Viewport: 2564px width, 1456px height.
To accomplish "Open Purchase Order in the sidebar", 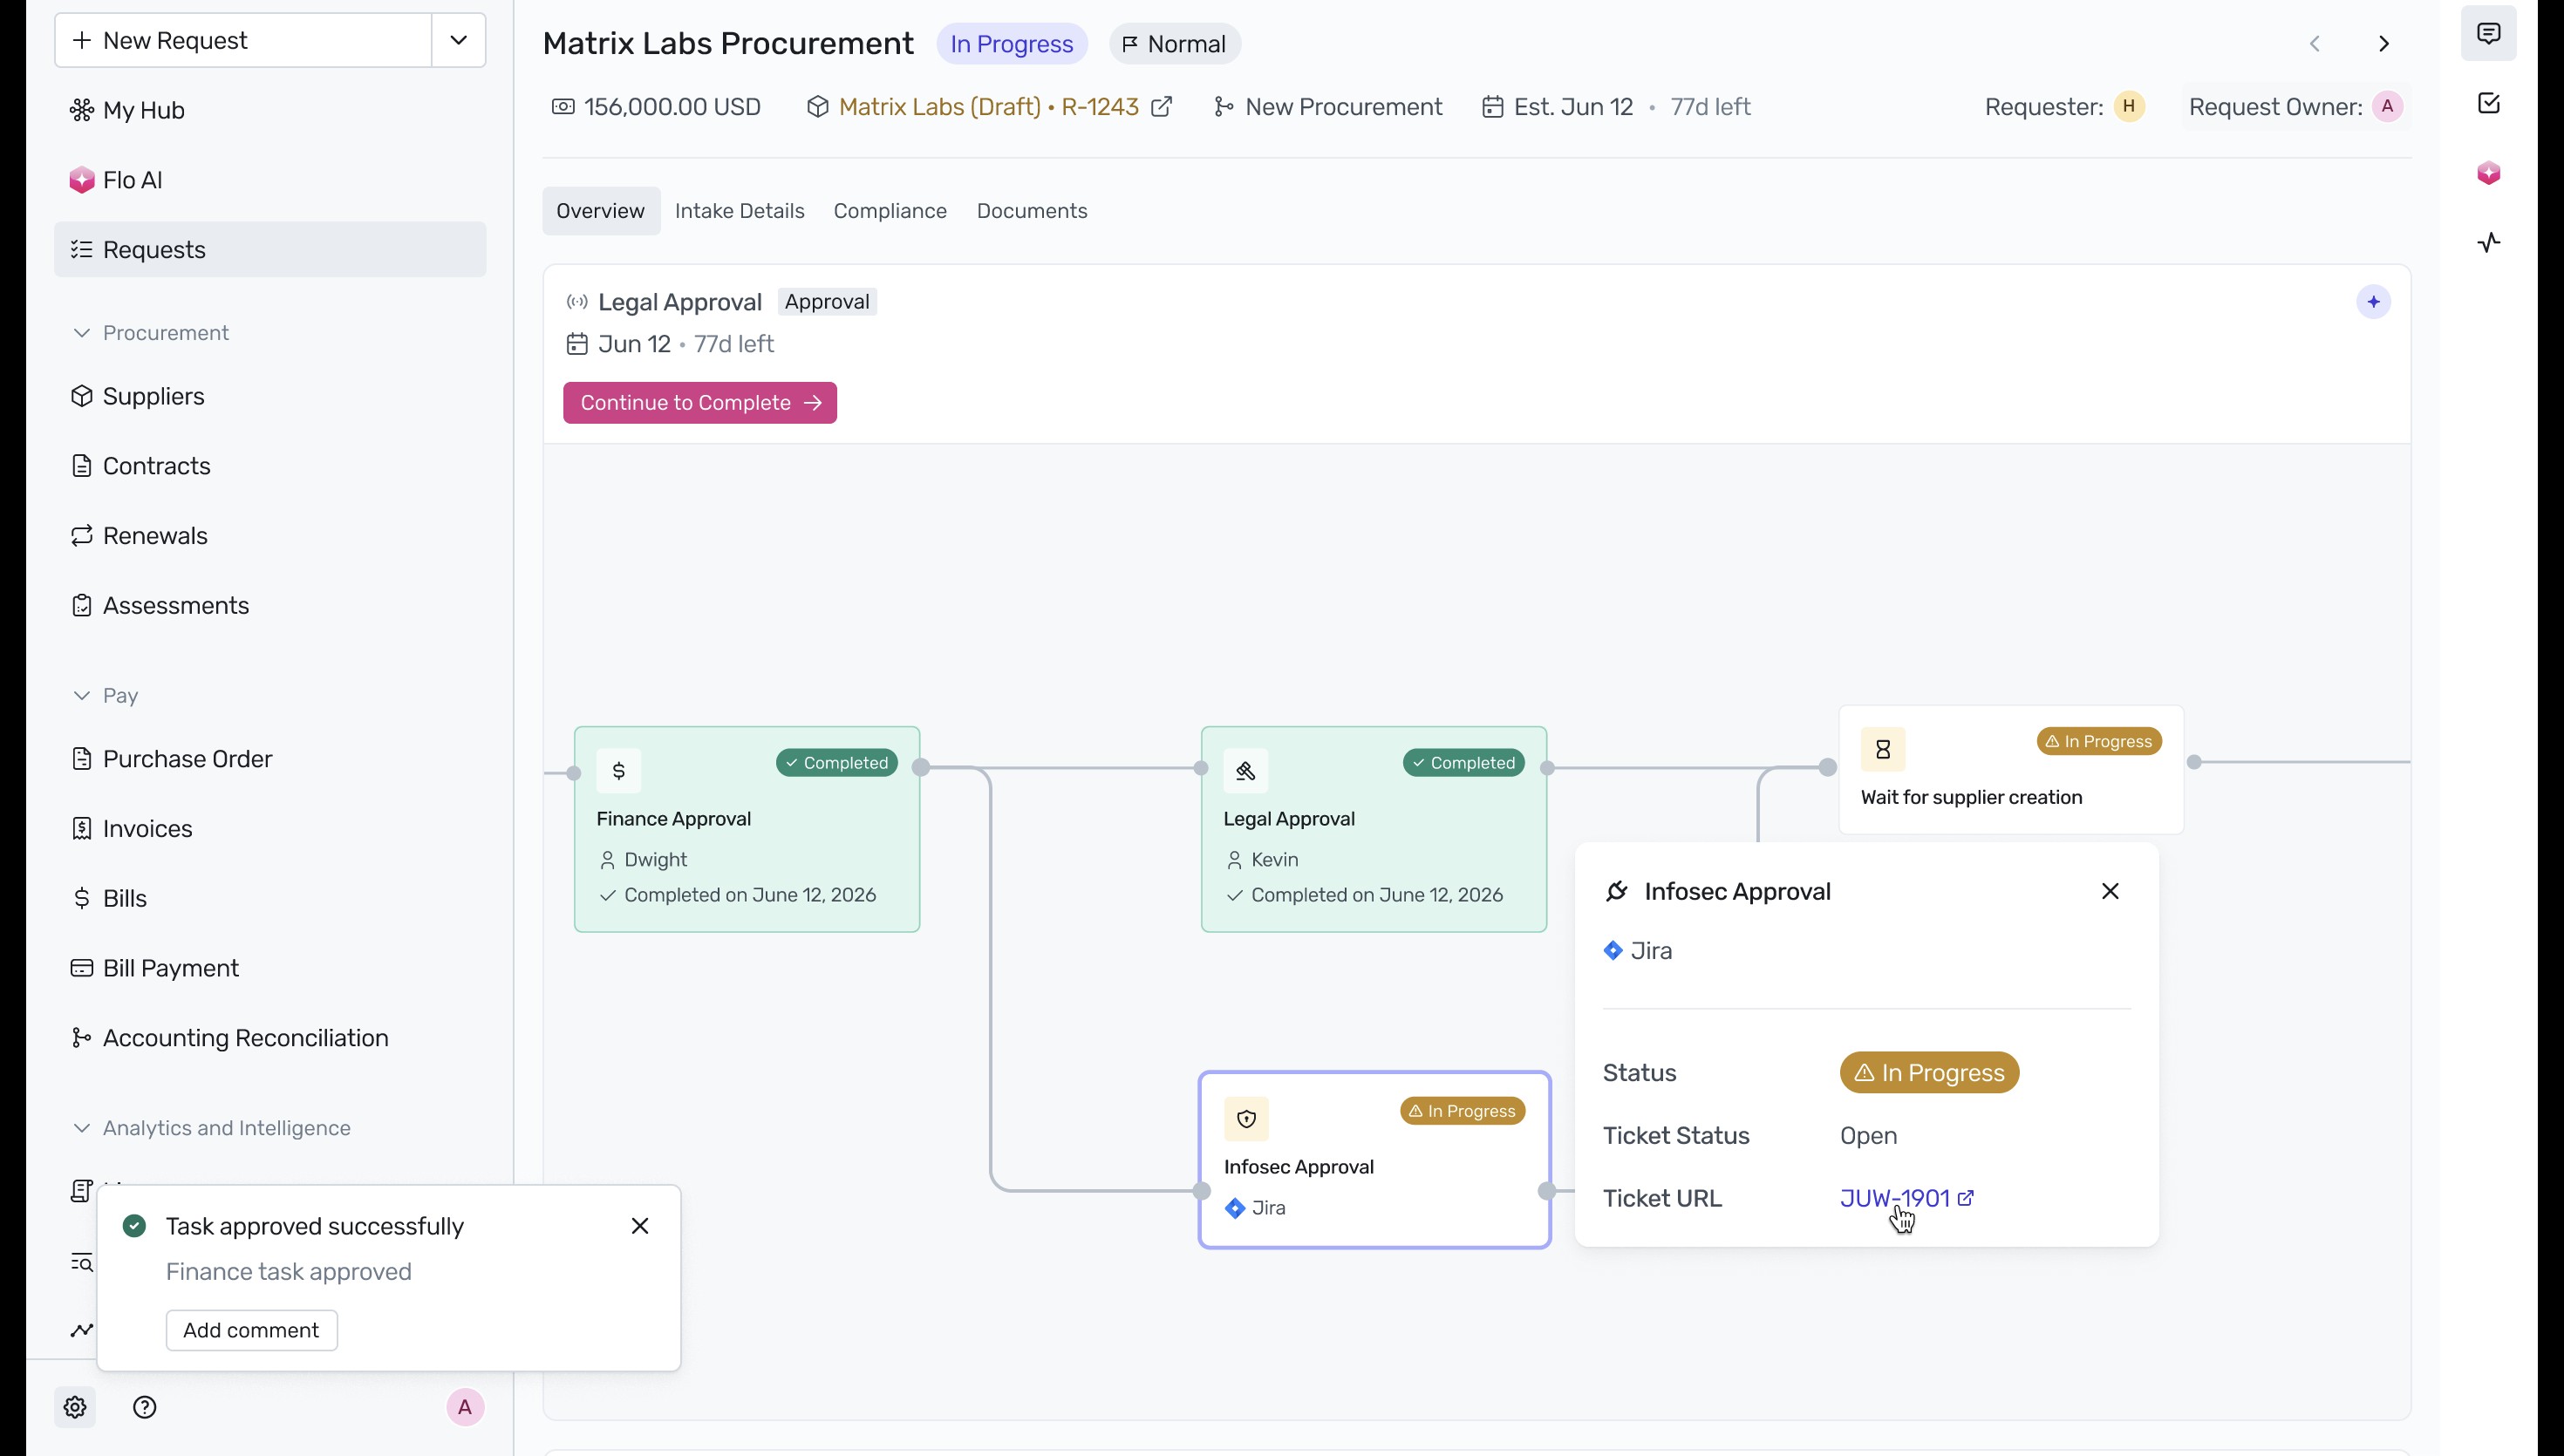I will point(270,759).
